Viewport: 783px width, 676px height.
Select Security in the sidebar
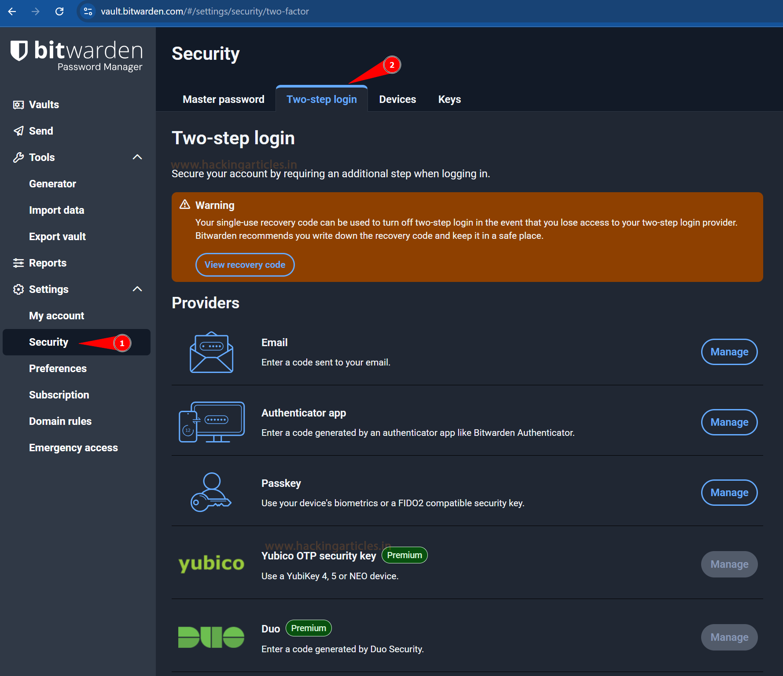pos(77,342)
